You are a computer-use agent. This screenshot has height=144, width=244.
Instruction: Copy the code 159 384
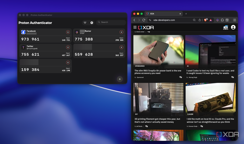click(x=30, y=69)
